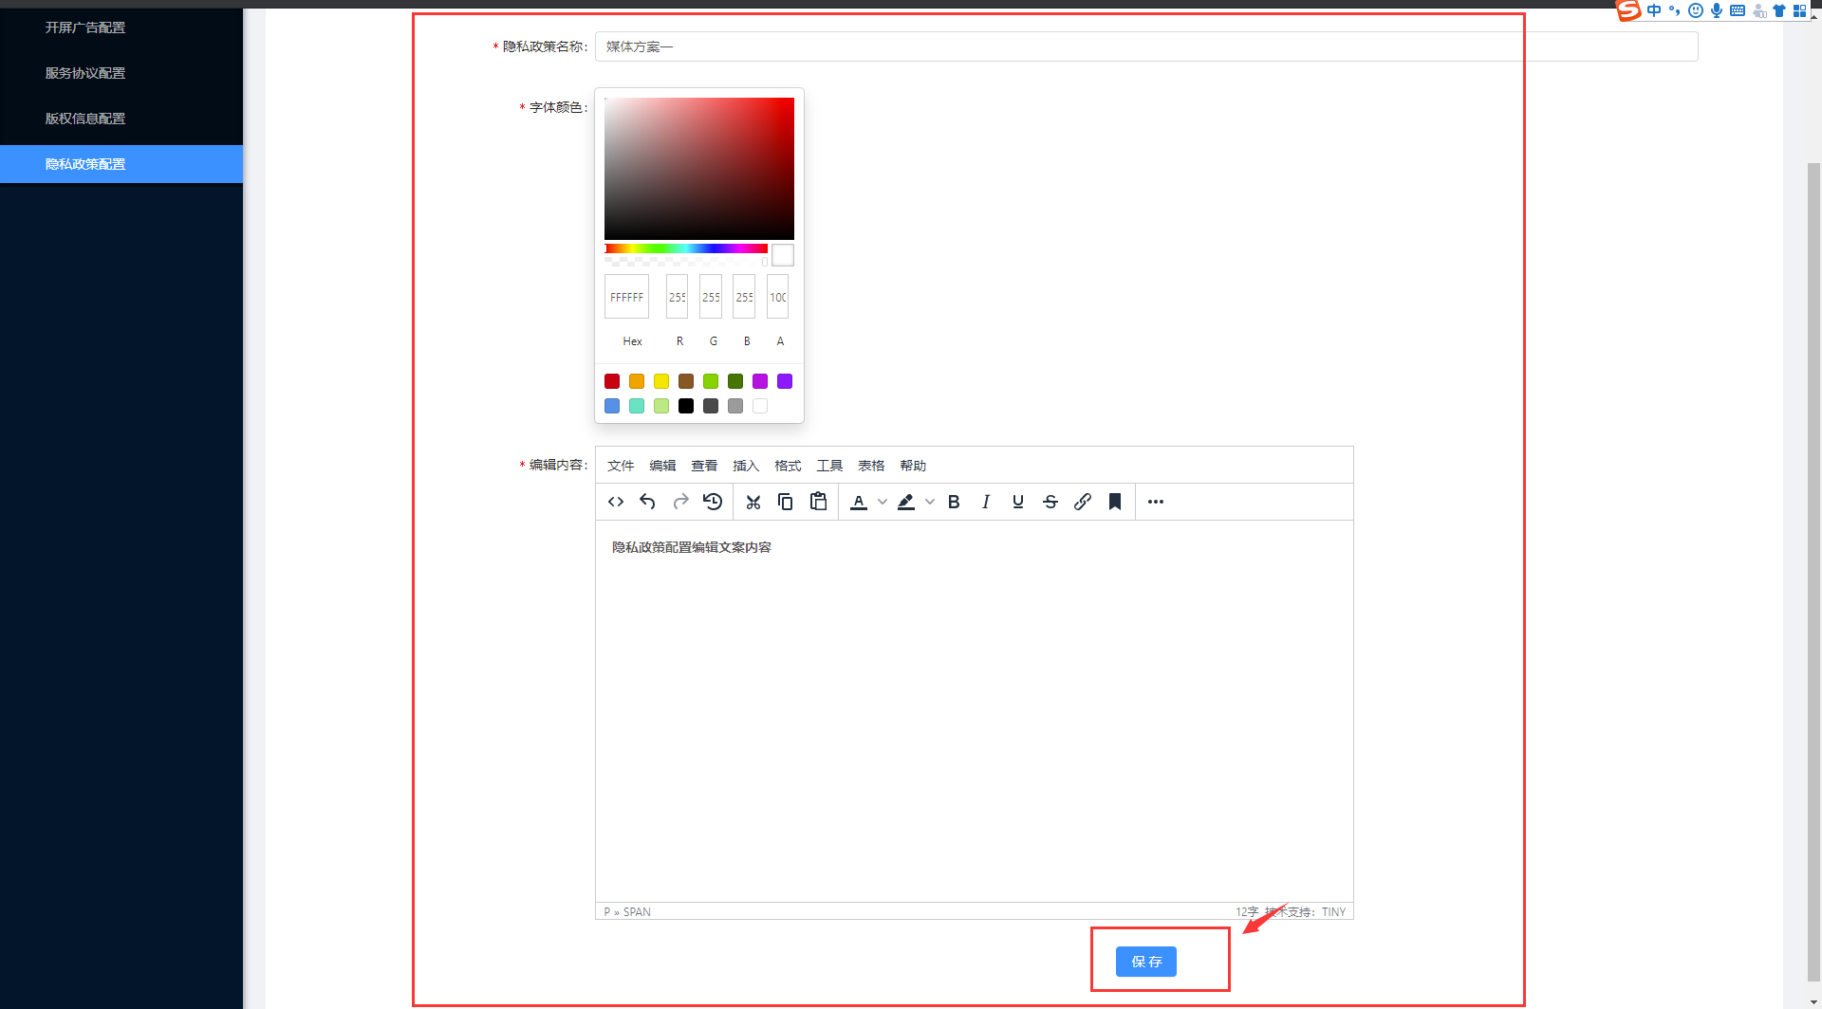Open the Sogou soft keyboard icon

coord(1738,10)
